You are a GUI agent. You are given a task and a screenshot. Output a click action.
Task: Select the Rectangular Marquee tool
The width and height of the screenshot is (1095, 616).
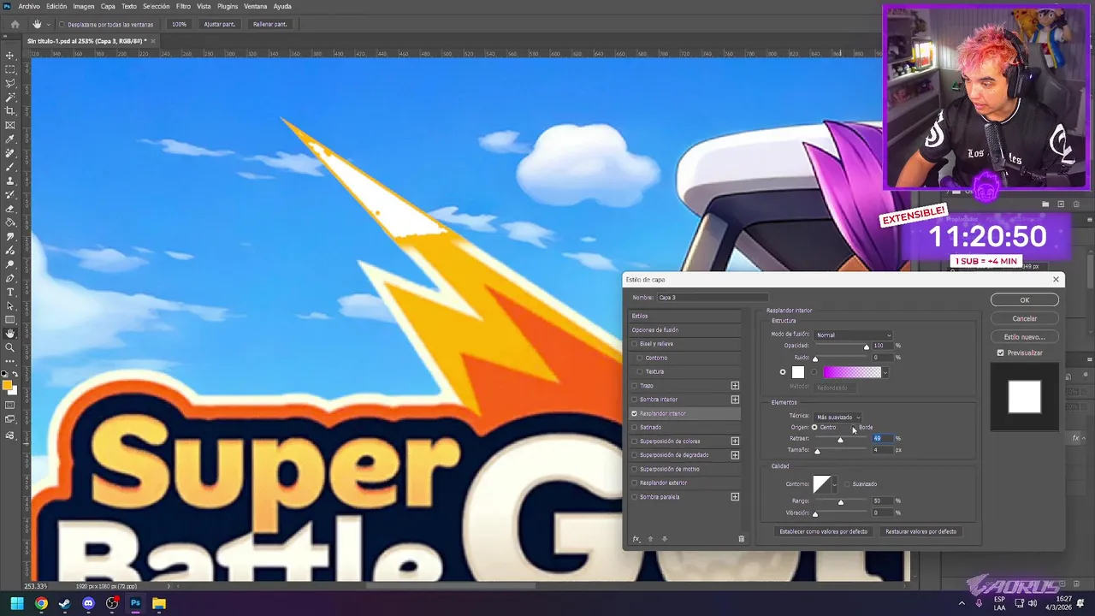[10, 69]
